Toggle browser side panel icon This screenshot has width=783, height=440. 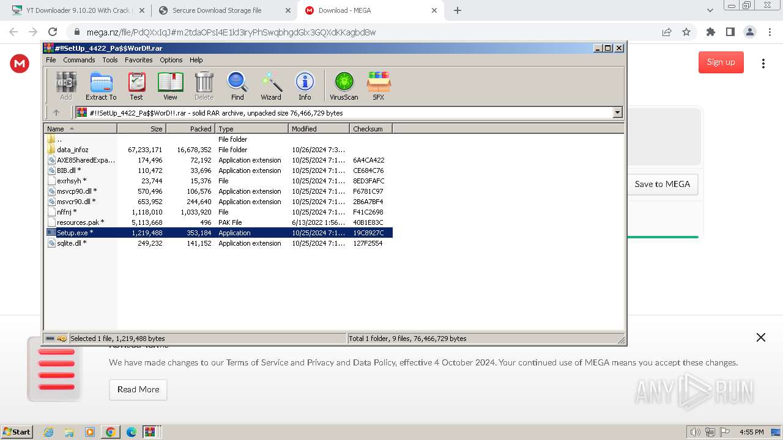tap(730, 32)
